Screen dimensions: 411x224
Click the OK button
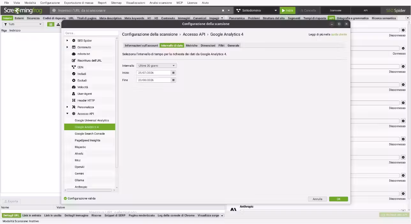point(339,199)
